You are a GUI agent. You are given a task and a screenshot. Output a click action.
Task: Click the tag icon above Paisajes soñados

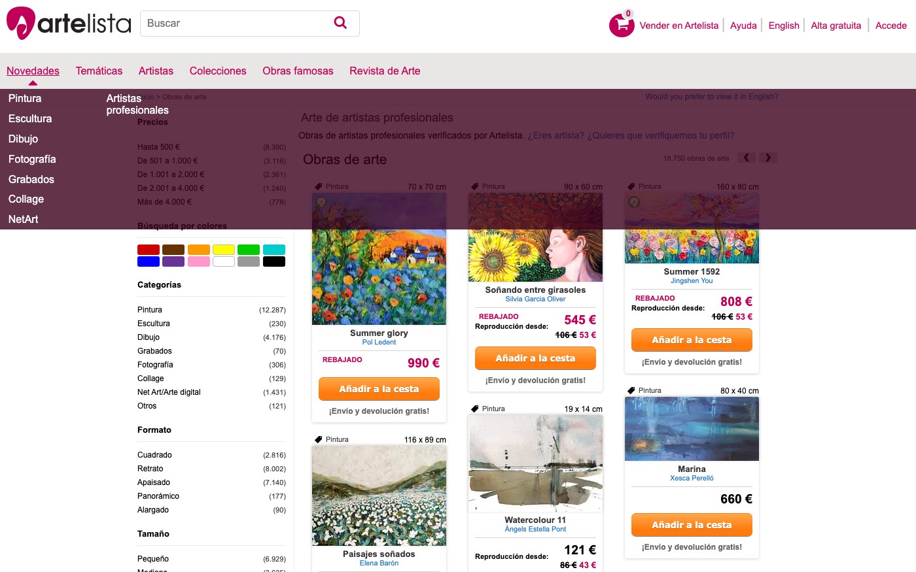pyautogui.click(x=319, y=439)
